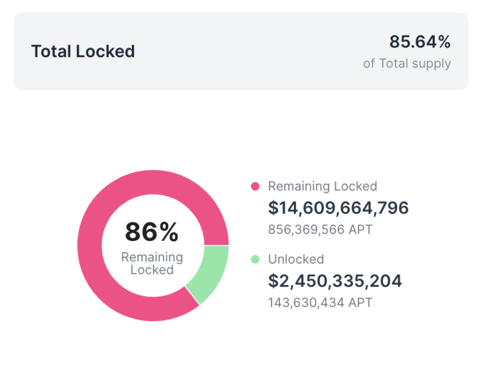Click empty gray middle of Total Locked banner
The image size is (485, 380).
(245, 51)
